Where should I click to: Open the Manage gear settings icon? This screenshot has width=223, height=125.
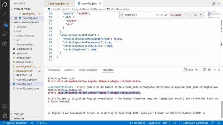point(5,116)
